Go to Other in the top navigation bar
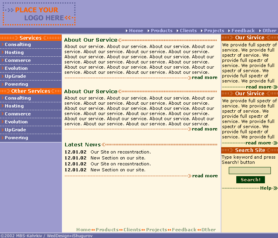278x238 pixels. (x=269, y=31)
